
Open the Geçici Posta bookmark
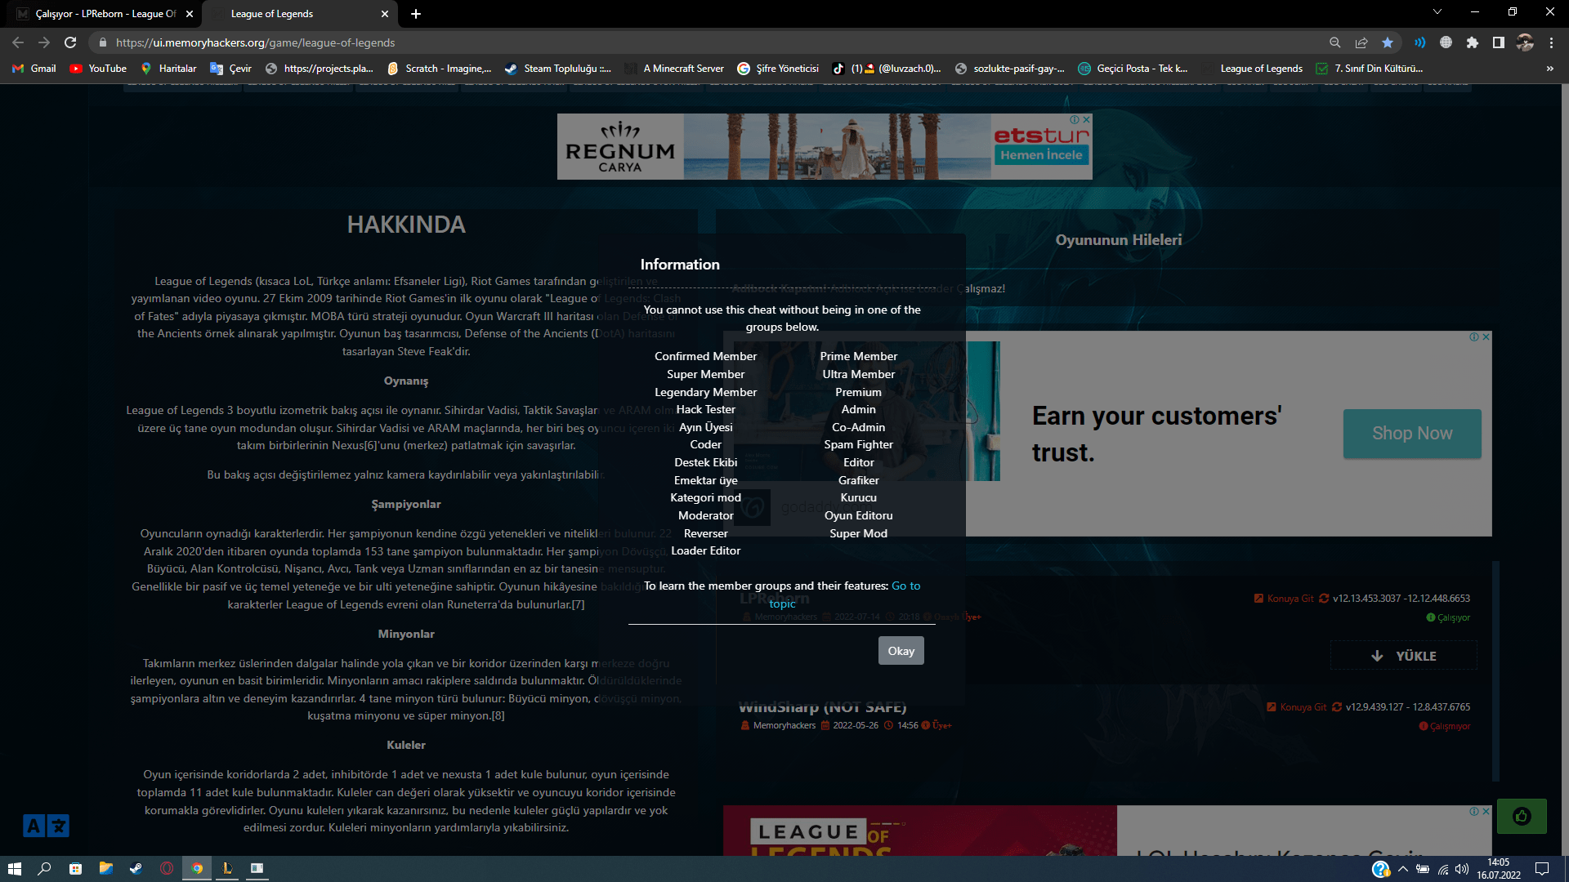[x=1133, y=69]
